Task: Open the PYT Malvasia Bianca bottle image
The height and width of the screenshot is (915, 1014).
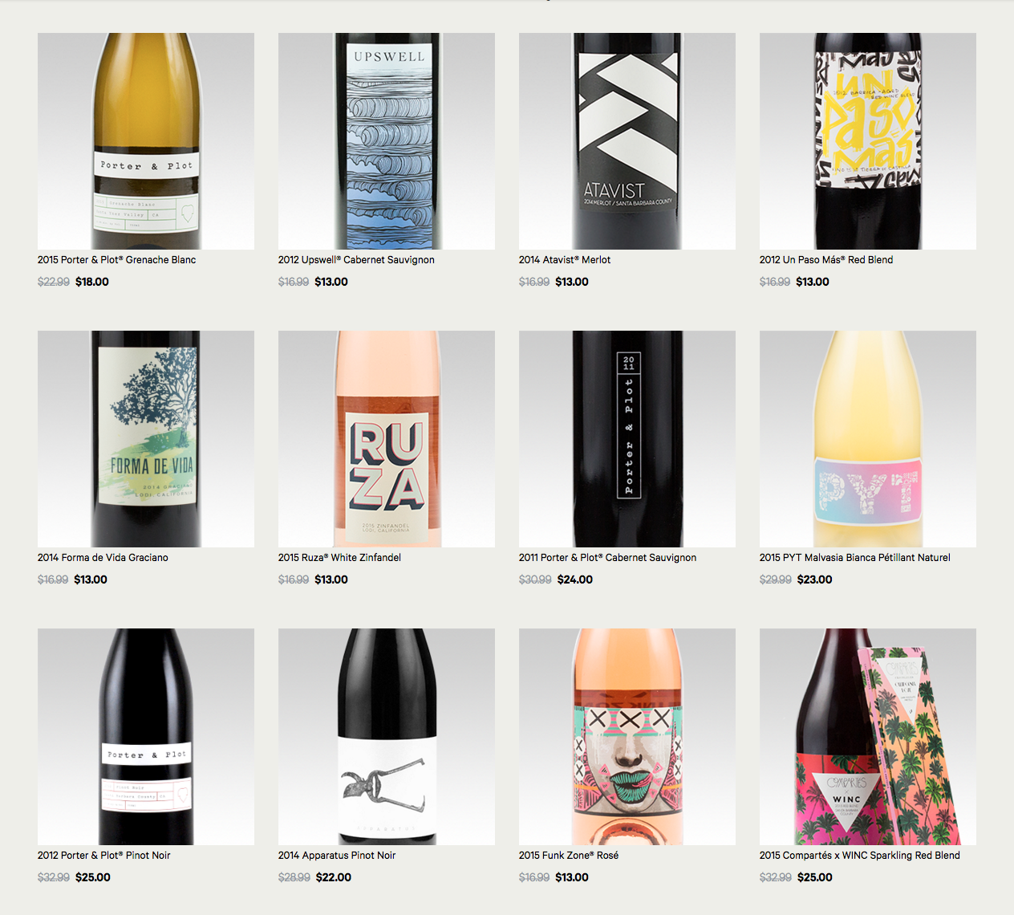Action: pos(868,439)
